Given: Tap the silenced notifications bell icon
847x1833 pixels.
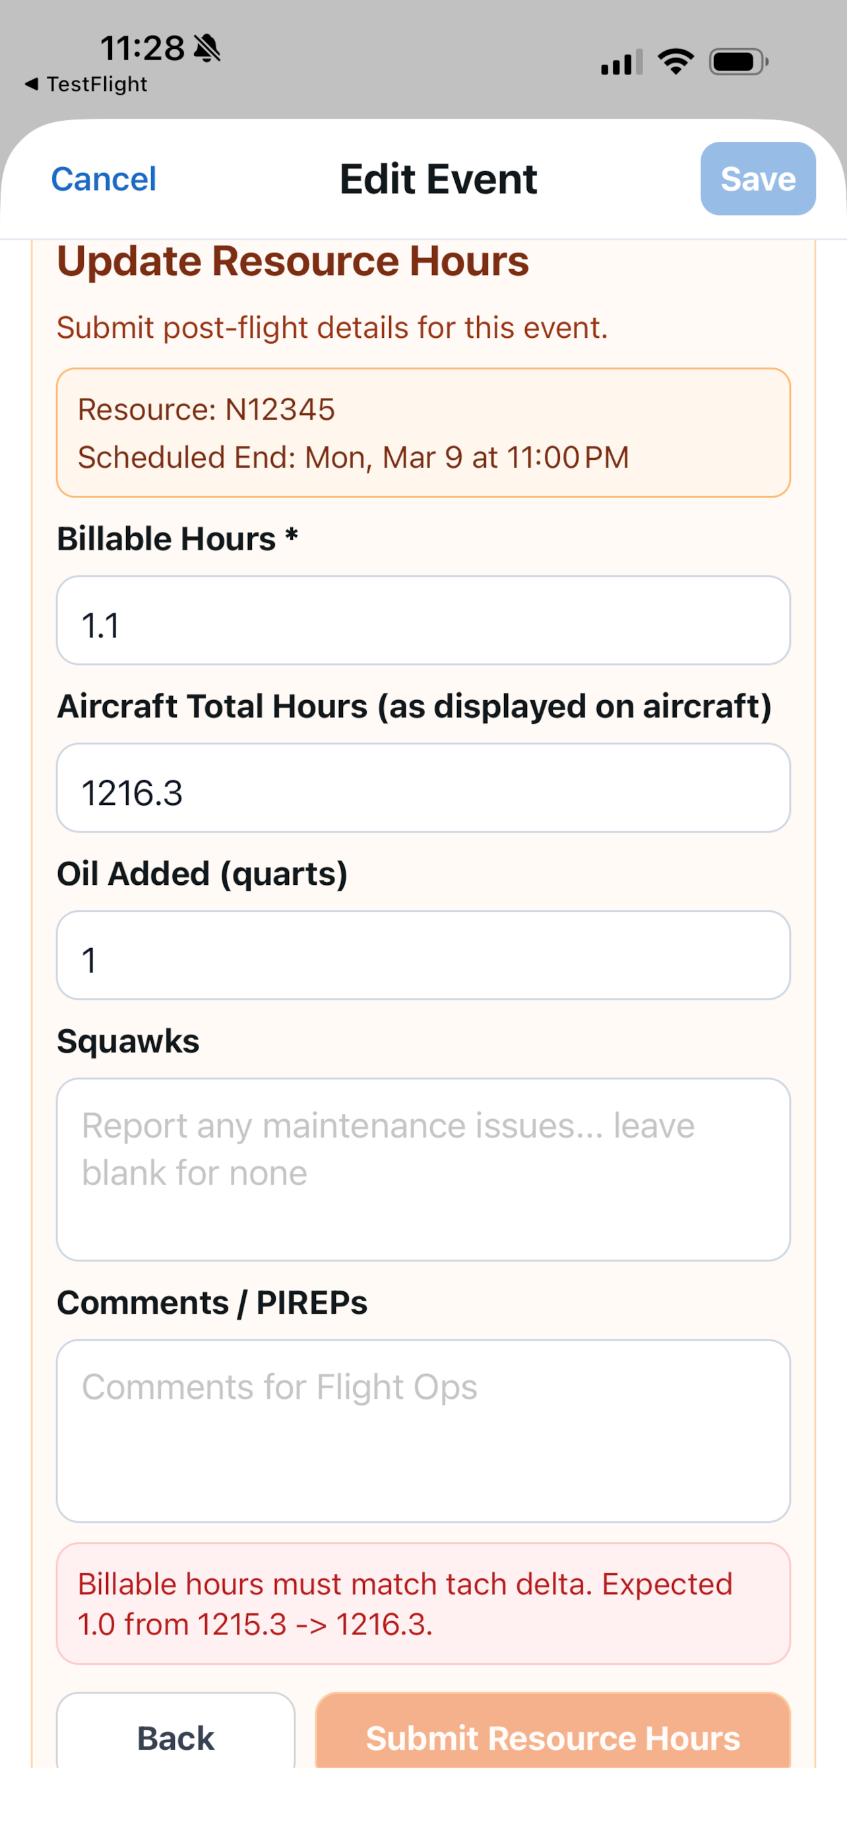Looking at the screenshot, I should [x=206, y=48].
